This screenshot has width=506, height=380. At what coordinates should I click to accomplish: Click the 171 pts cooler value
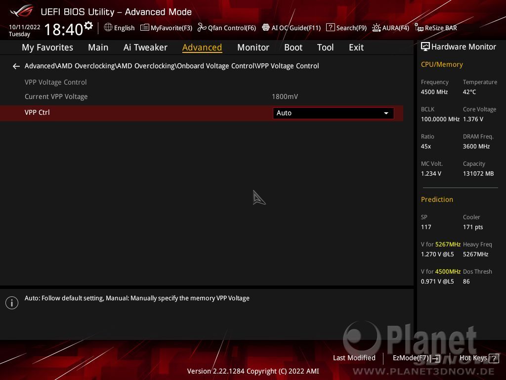pos(473,227)
